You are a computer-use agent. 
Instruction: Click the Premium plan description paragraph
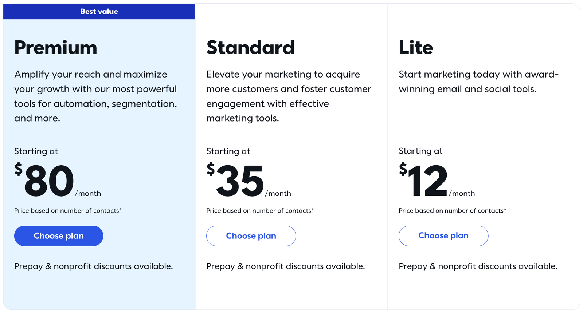click(x=95, y=96)
